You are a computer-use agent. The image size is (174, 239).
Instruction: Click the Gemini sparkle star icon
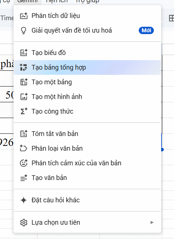pyautogui.click(x=23, y=200)
